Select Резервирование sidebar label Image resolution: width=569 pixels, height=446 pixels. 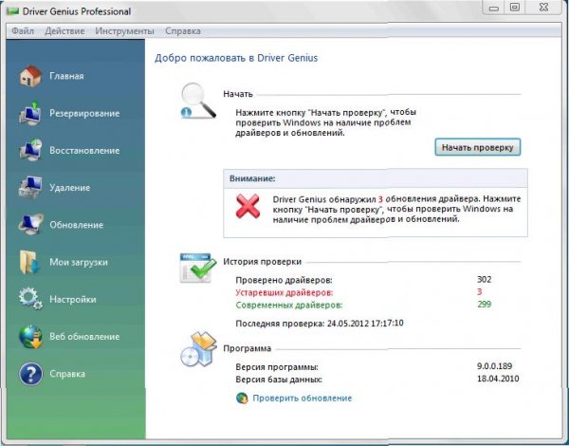pos(84,114)
